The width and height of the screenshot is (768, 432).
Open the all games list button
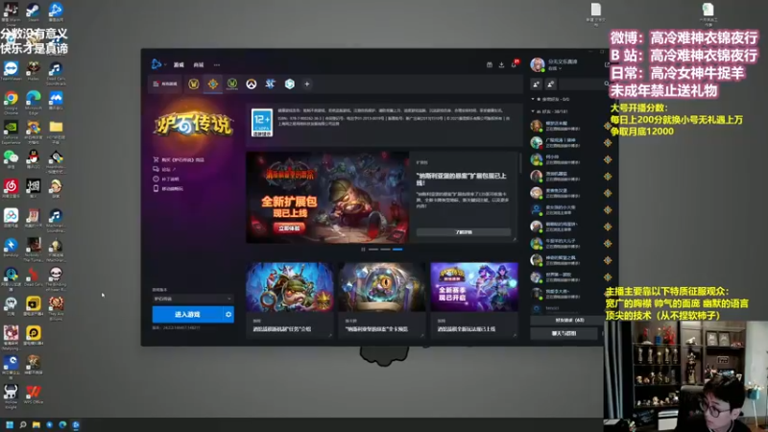(x=165, y=84)
